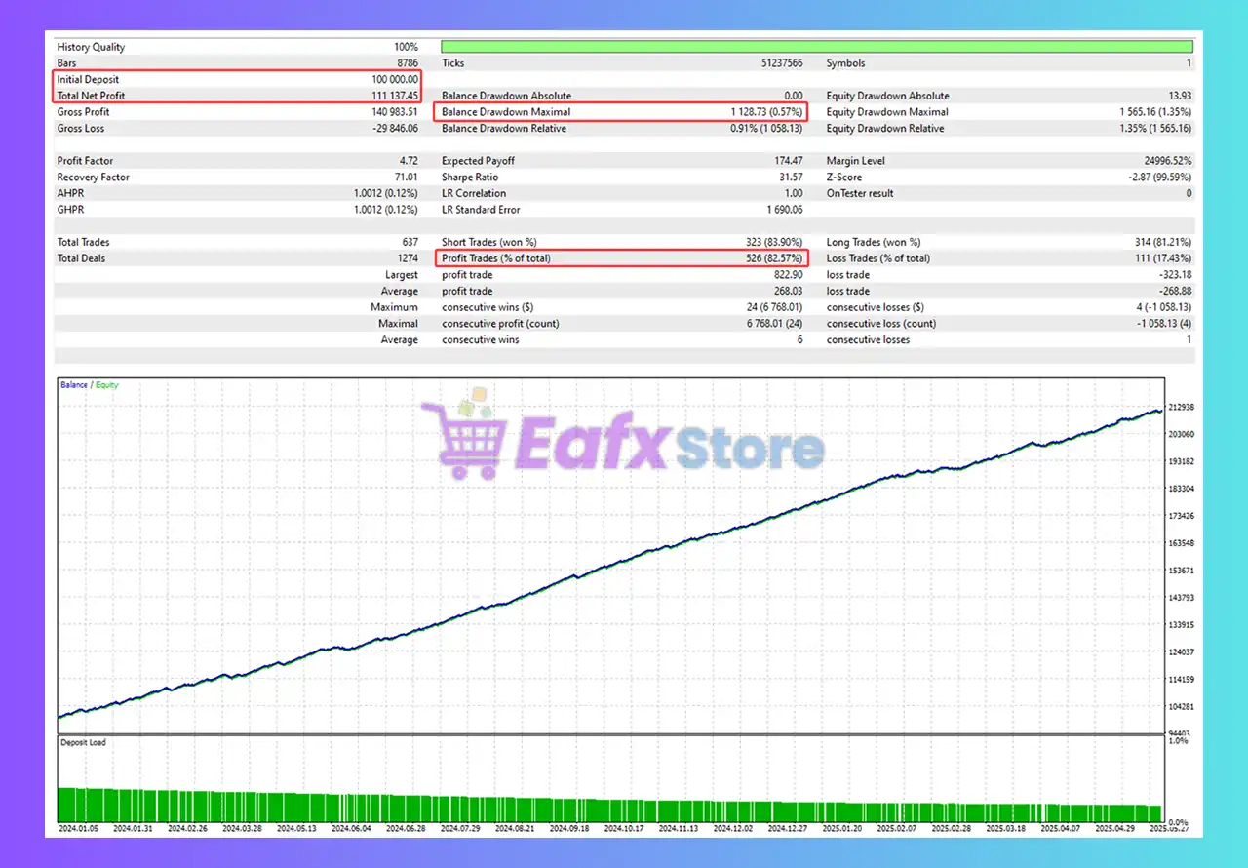This screenshot has width=1248, height=868.
Task: Click the Deposit Load panel label
Action: pyautogui.click(x=83, y=743)
